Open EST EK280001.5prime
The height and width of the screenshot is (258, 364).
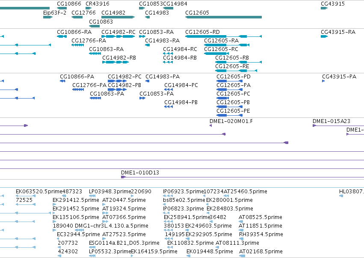pos(229,200)
